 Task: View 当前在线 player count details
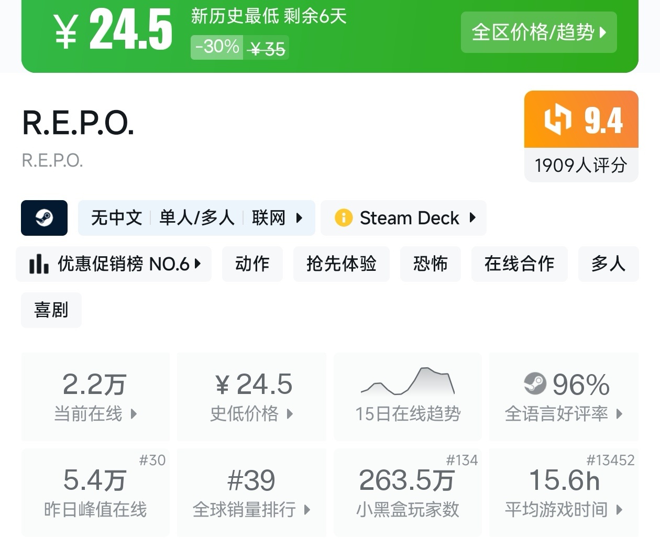click(x=95, y=397)
